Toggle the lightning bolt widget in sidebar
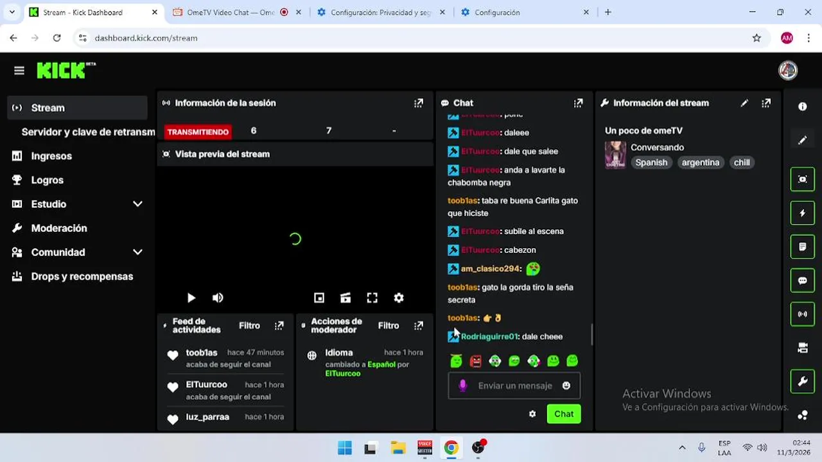822x462 pixels. click(x=802, y=213)
